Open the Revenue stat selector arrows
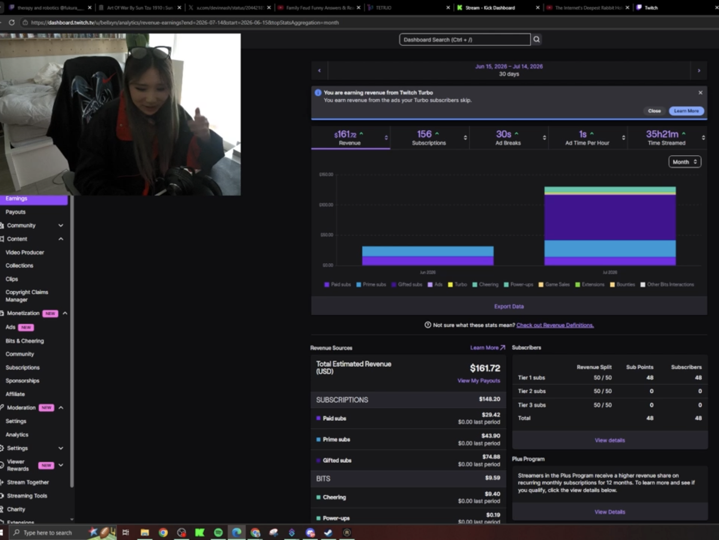Screen dimensions: 719x540 pos(386,138)
